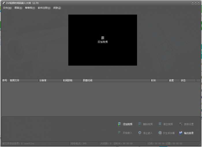Click the 分辨率 column header
The height and width of the screenshot is (147, 202).
[50, 80]
